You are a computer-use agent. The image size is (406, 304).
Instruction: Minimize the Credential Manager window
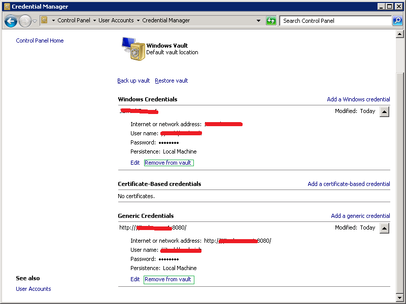click(x=381, y=7)
